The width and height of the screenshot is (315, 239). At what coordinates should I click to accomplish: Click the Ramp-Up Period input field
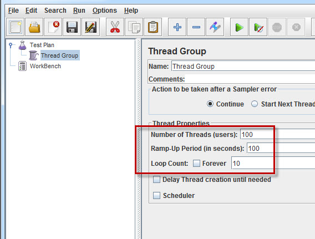click(x=281, y=149)
